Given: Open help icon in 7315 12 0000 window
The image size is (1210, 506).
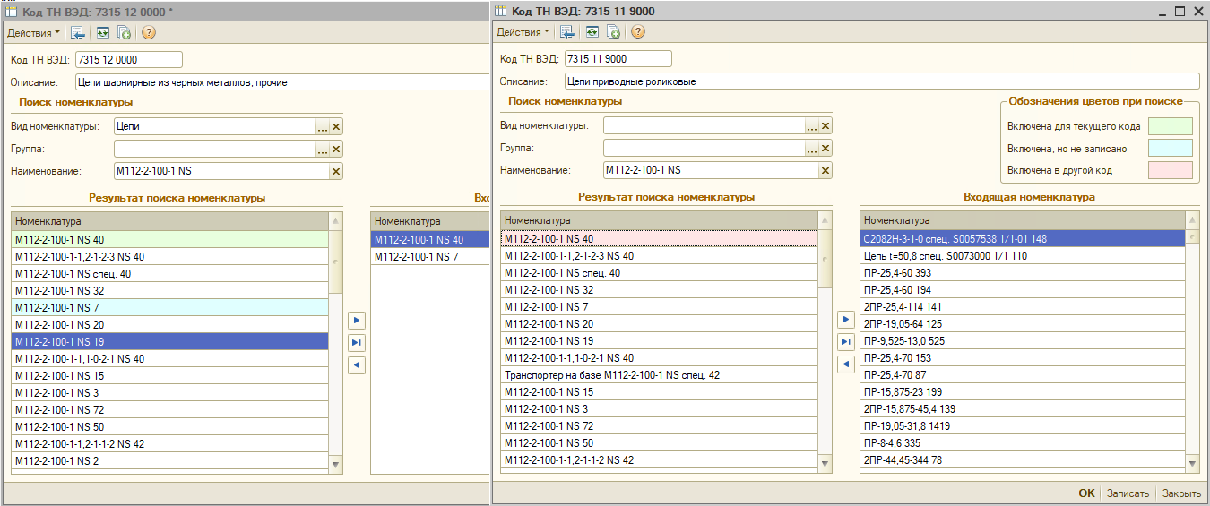Looking at the screenshot, I should tap(149, 32).
